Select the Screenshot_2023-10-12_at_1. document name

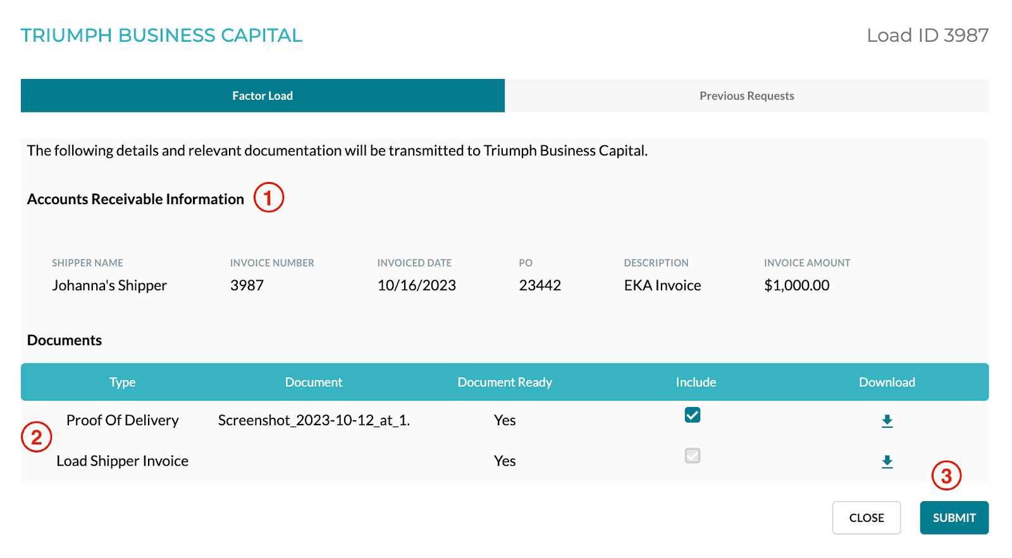(x=314, y=420)
